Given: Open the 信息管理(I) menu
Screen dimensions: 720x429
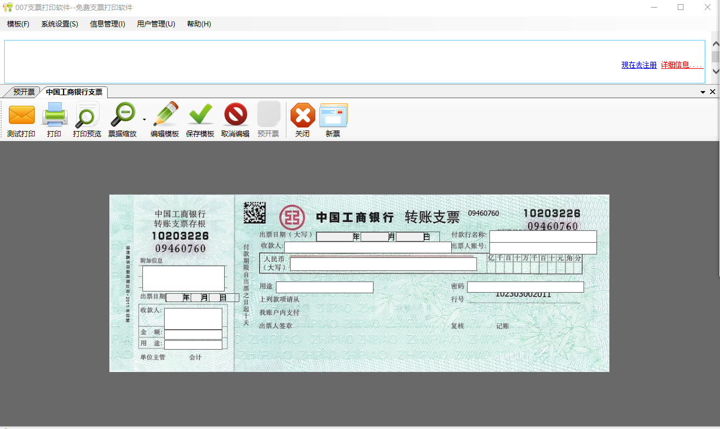Looking at the screenshot, I should click(107, 24).
